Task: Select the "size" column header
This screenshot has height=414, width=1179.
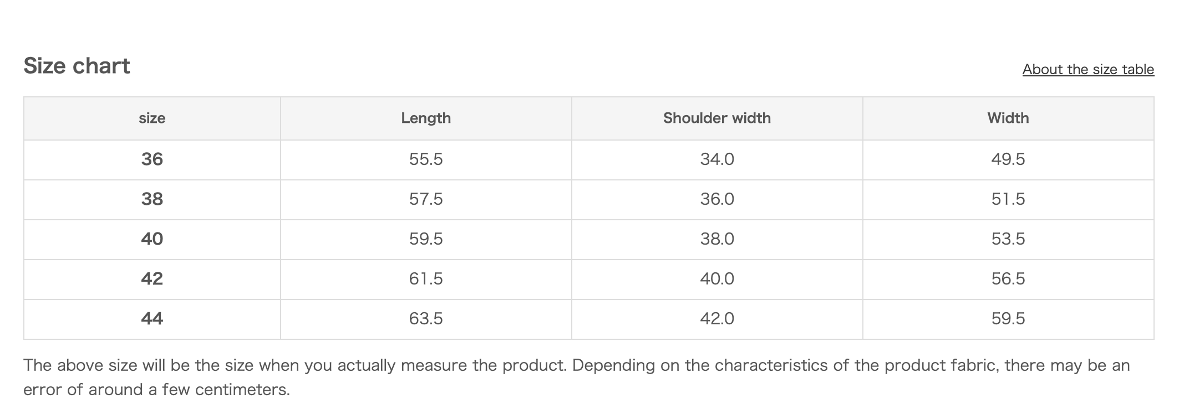Action: point(152,118)
